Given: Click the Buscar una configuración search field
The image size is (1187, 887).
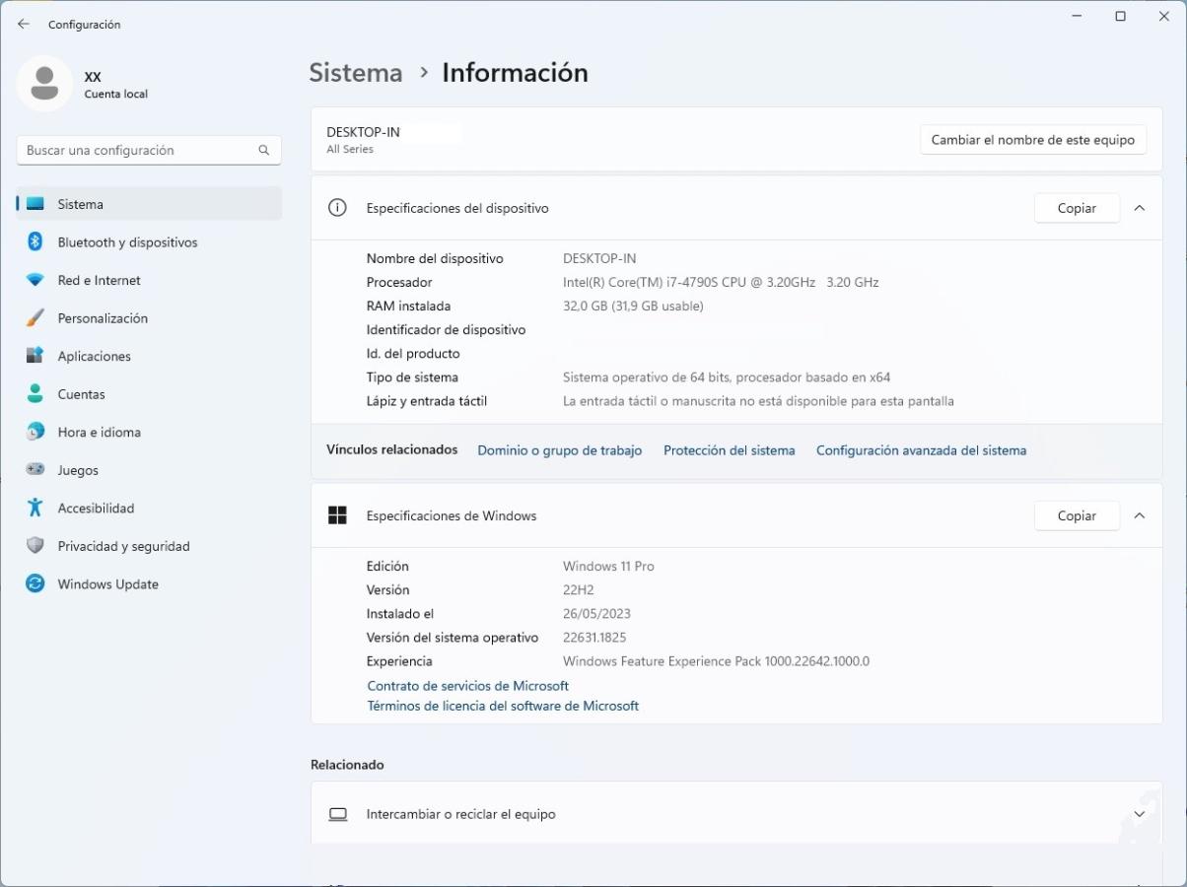Looking at the screenshot, I should pyautogui.click(x=138, y=151).
